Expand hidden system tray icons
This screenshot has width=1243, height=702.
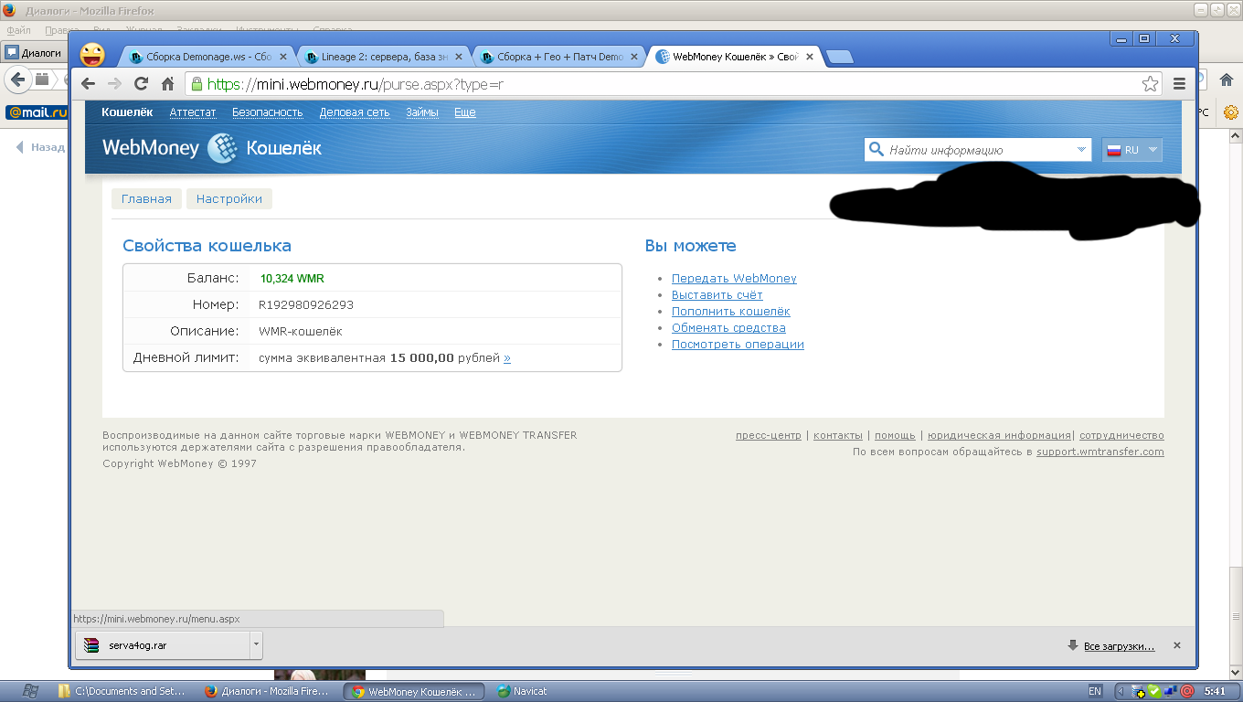pyautogui.click(x=1121, y=691)
